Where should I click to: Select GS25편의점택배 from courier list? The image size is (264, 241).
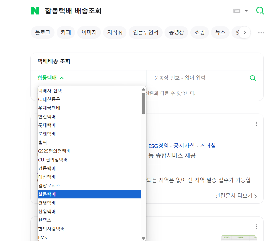[89, 151]
